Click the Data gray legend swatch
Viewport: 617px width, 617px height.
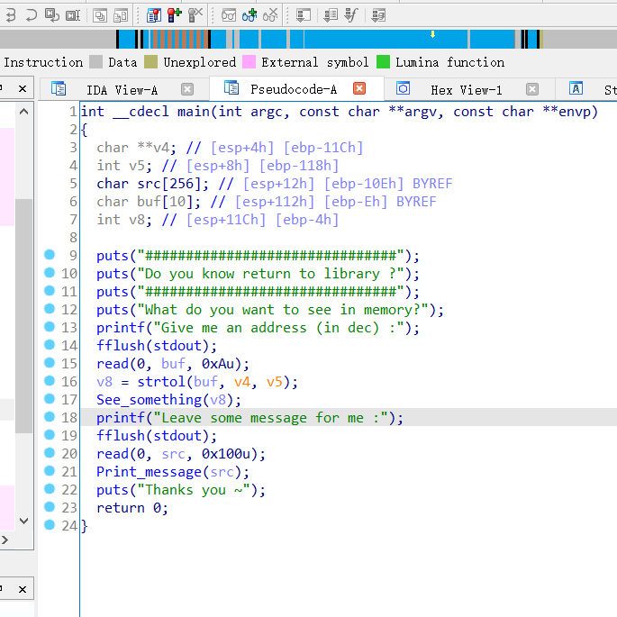[x=96, y=62]
